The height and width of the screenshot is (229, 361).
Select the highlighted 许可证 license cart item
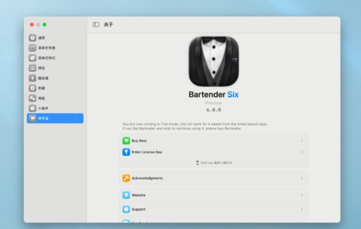point(55,118)
